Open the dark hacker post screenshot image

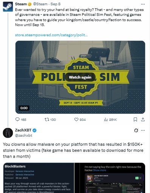pyautogui.click(x=110, y=178)
